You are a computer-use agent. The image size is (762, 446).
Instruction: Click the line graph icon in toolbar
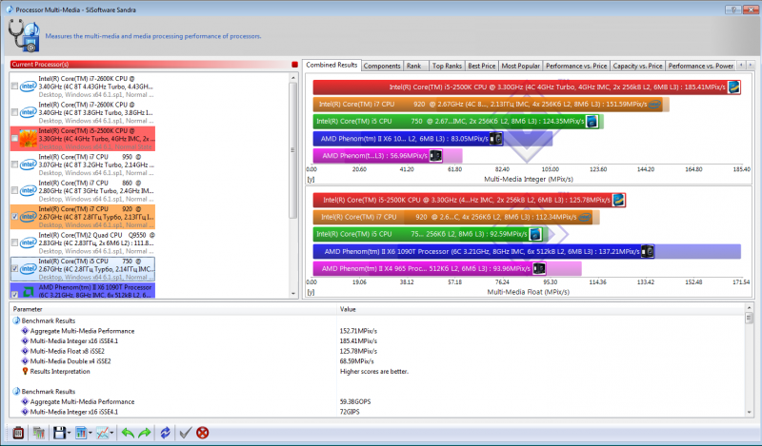coord(102,433)
